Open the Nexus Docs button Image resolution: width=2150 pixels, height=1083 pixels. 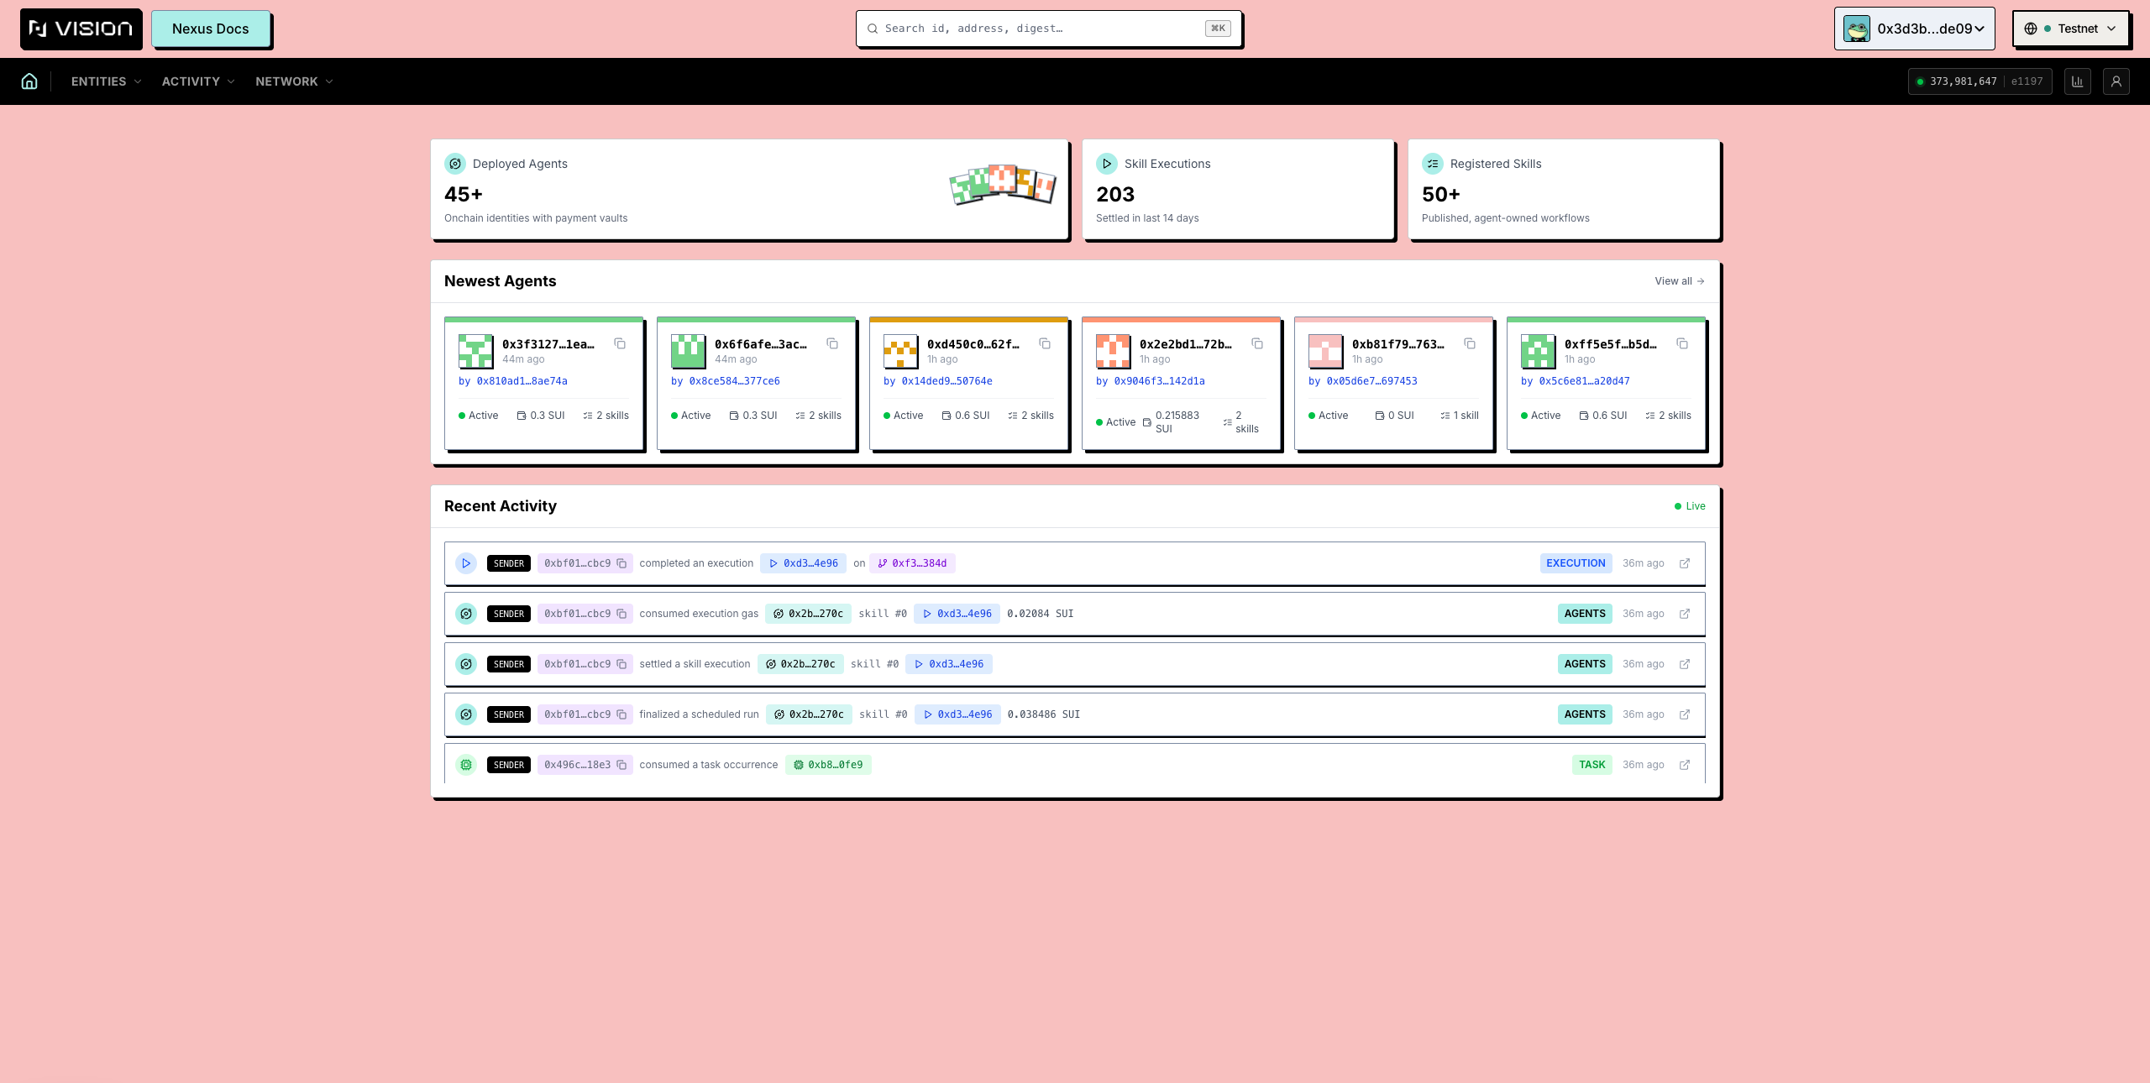coord(211,29)
